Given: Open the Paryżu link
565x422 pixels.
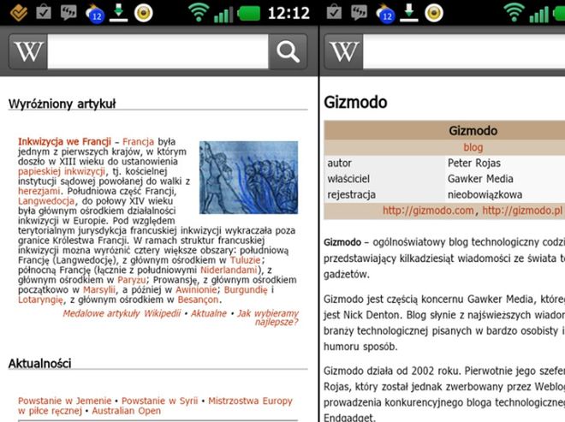Looking at the screenshot, I should pyautogui.click(x=132, y=280).
